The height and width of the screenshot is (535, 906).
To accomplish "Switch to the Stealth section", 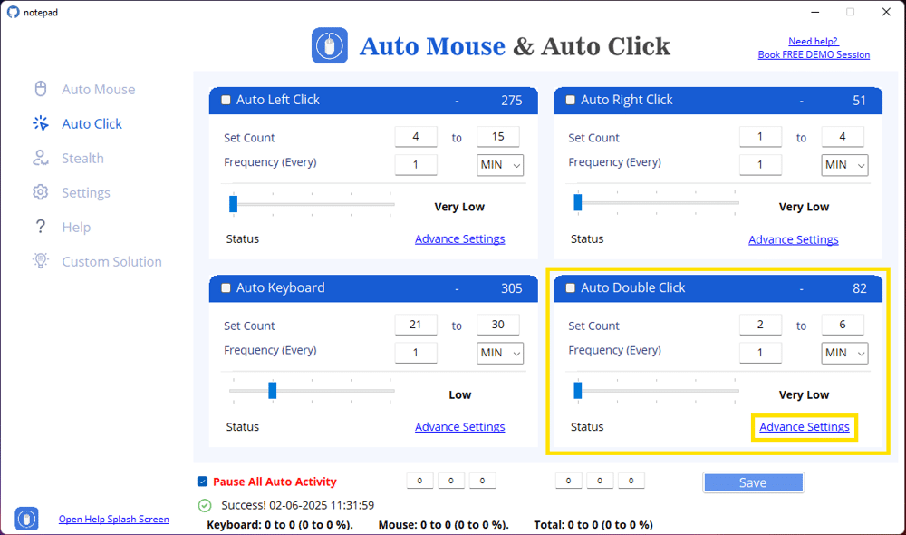I will (x=82, y=158).
